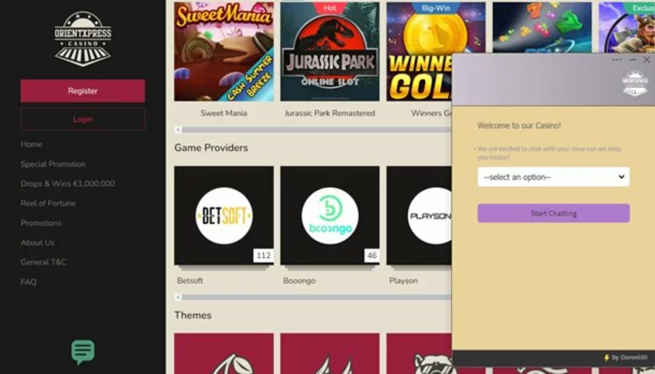Open the Special Promotion menu item

point(53,164)
